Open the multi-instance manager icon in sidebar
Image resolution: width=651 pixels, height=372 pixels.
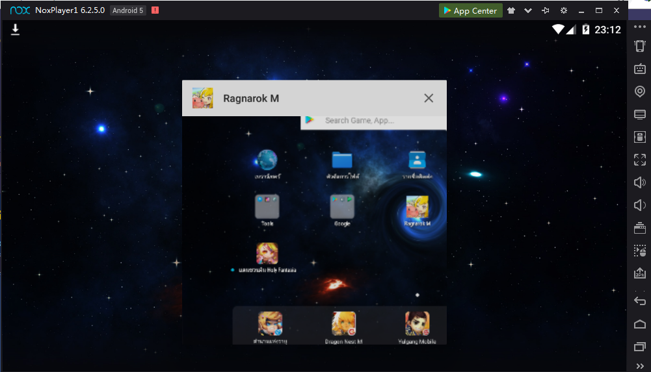(640, 228)
